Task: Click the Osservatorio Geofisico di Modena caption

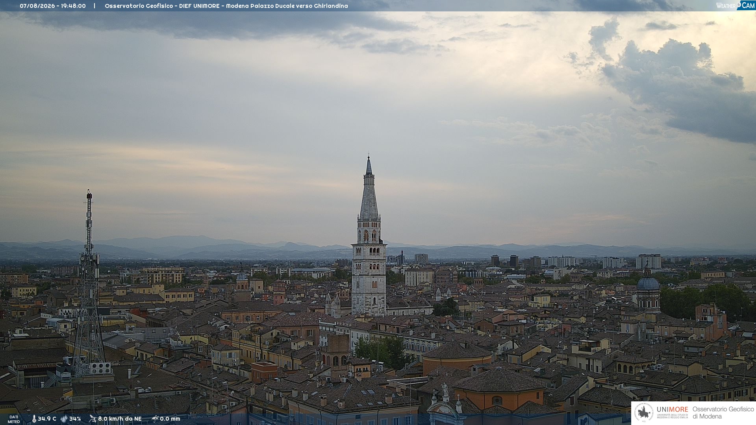Action: tap(723, 413)
